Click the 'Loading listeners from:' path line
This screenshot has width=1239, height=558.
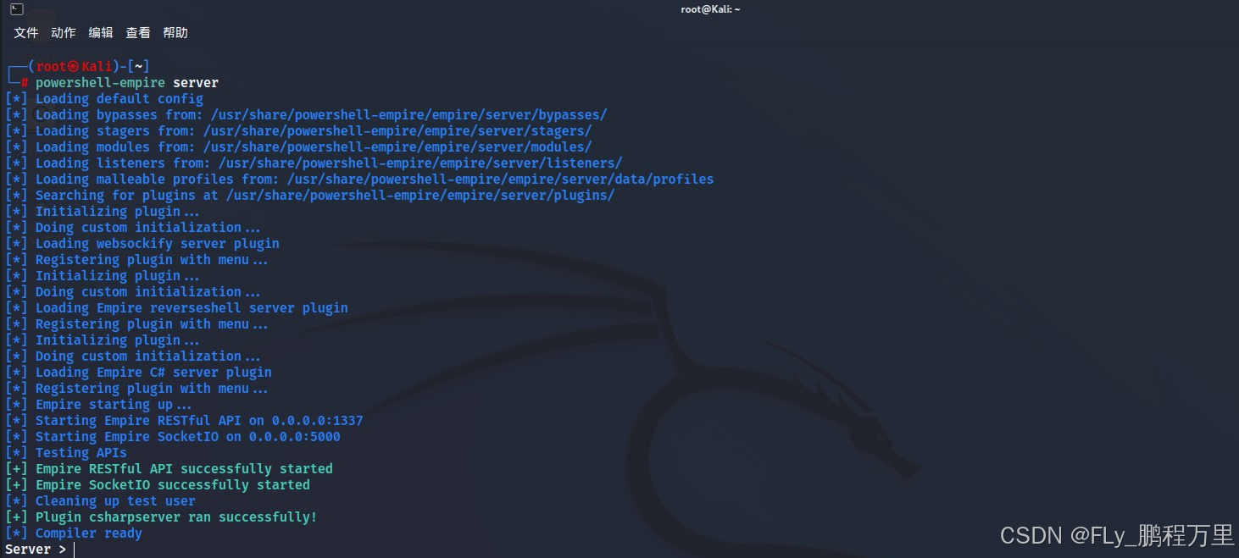point(314,163)
